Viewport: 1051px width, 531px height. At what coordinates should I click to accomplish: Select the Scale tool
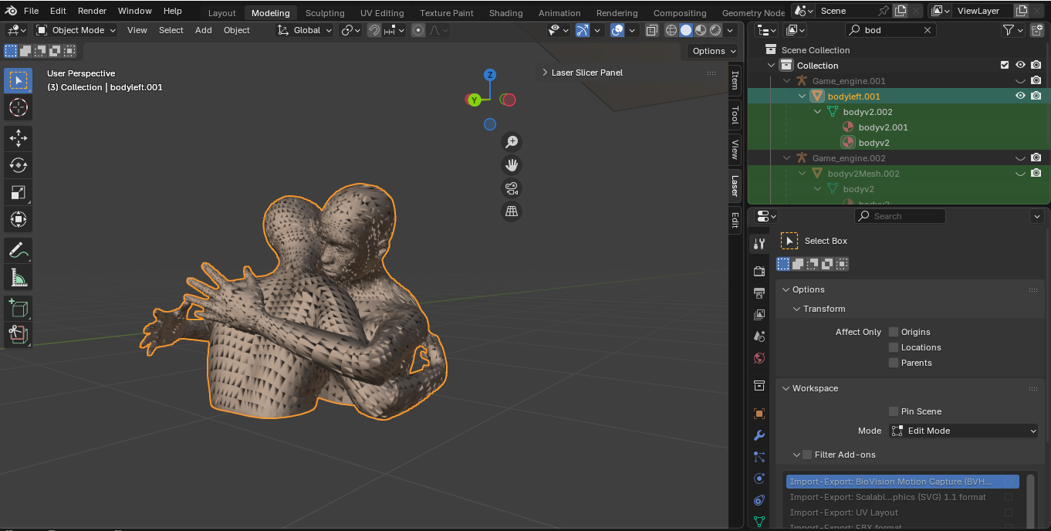[19, 192]
